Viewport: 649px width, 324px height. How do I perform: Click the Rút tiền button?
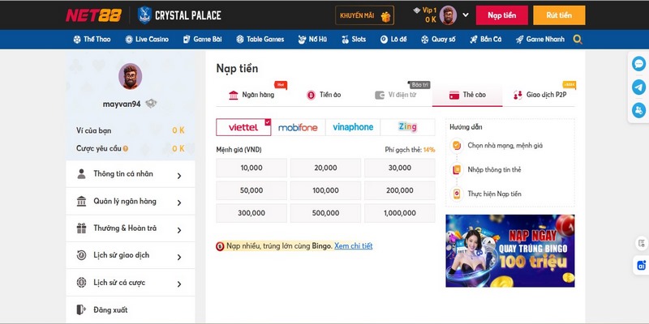(x=559, y=15)
